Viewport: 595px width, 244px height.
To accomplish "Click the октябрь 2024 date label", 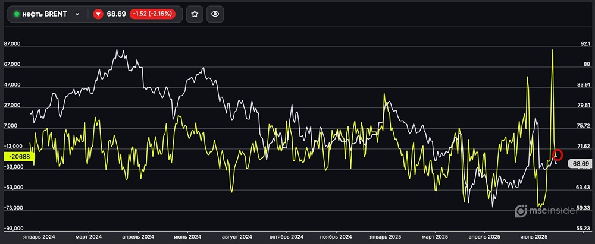I will (x=287, y=237).
